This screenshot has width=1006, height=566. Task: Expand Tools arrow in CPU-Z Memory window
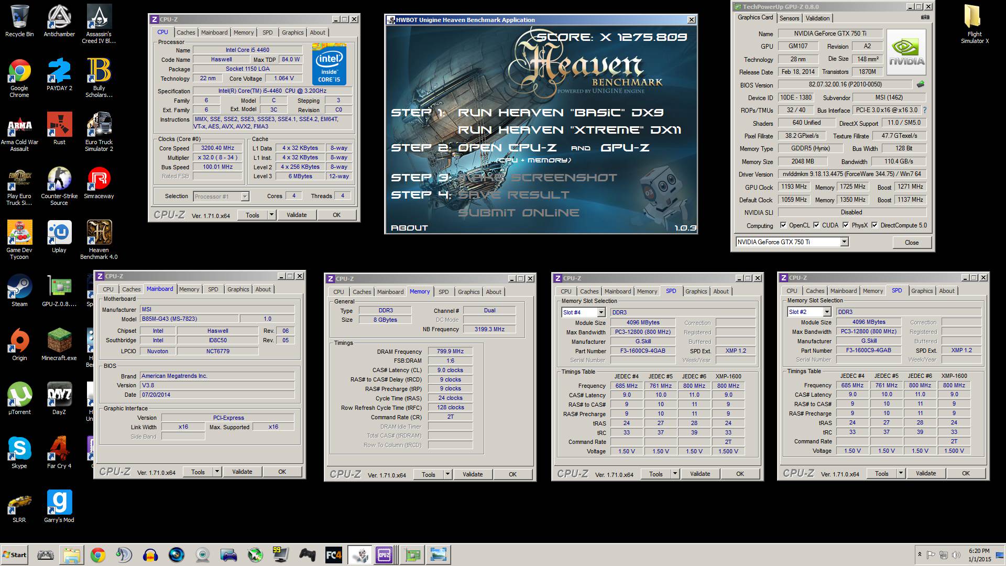pos(447,474)
